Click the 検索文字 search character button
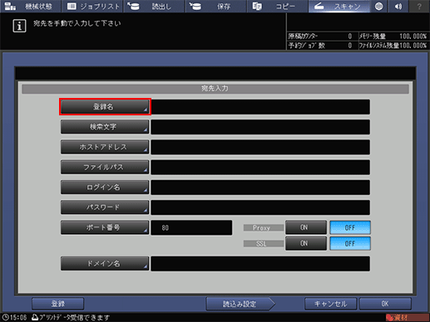 pyautogui.click(x=105, y=127)
